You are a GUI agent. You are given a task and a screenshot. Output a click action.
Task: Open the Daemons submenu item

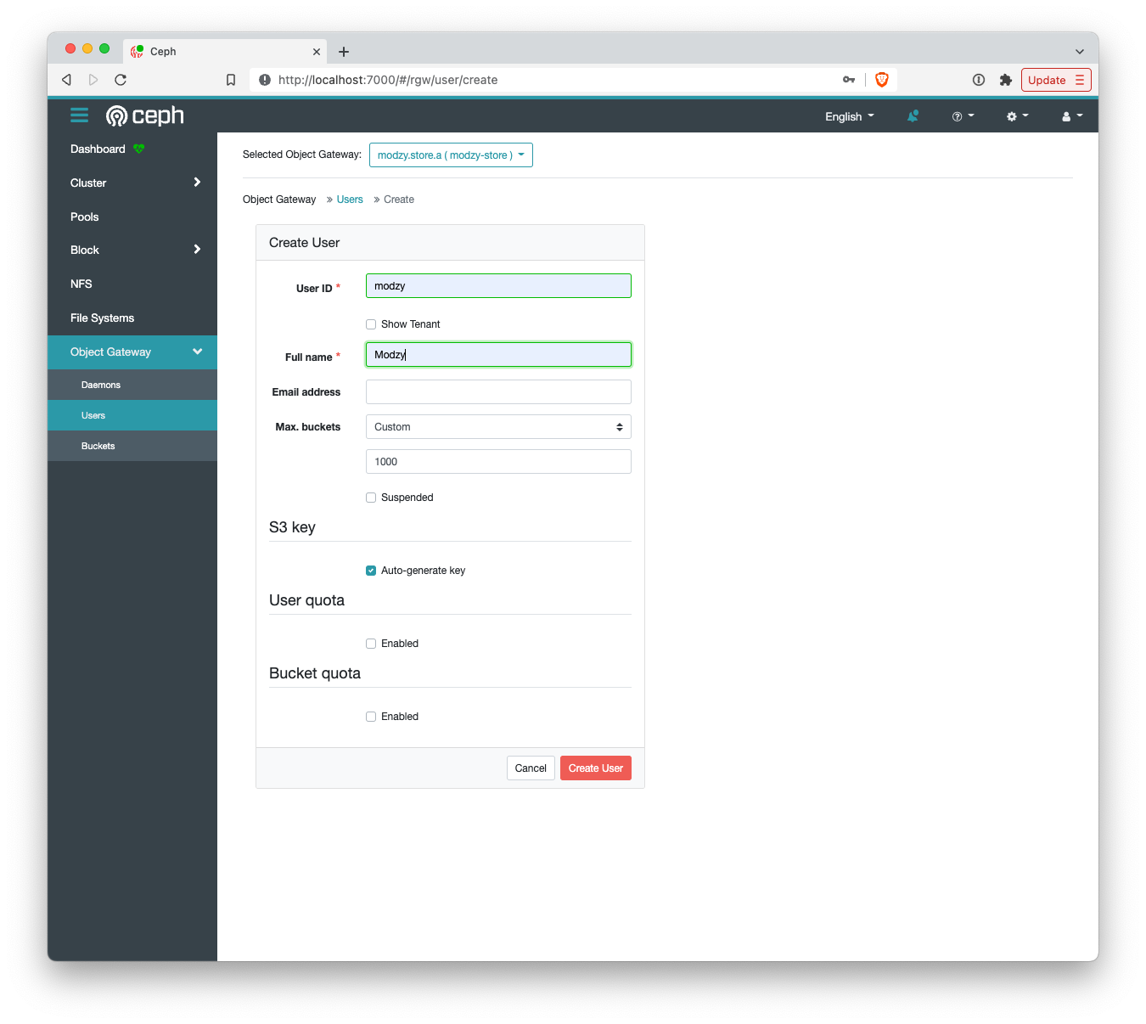tap(132, 385)
